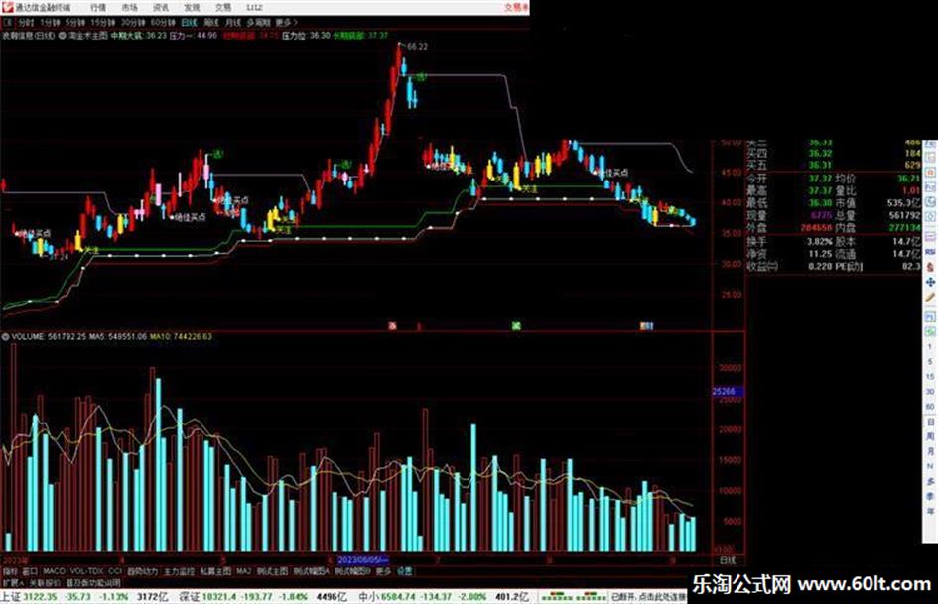This screenshot has width=938, height=604.
Task: Select the 年 yearly button in right sidebar
Action: [x=930, y=512]
